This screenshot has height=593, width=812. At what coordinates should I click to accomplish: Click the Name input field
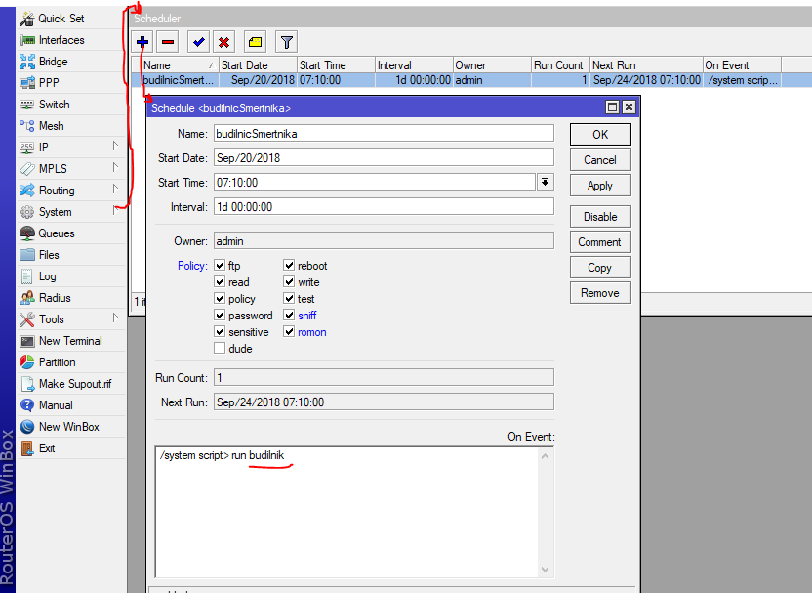pyautogui.click(x=383, y=133)
